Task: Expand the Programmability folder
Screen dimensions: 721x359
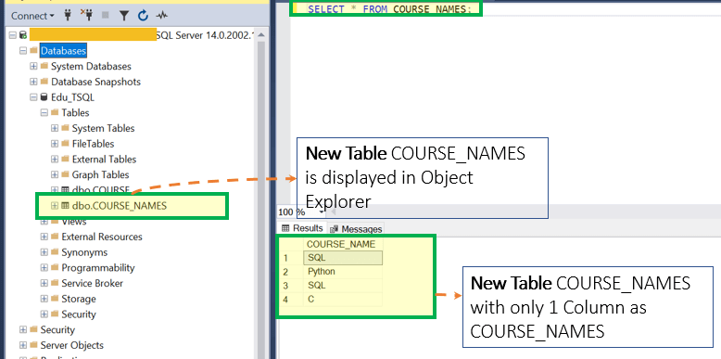Action: click(44, 268)
